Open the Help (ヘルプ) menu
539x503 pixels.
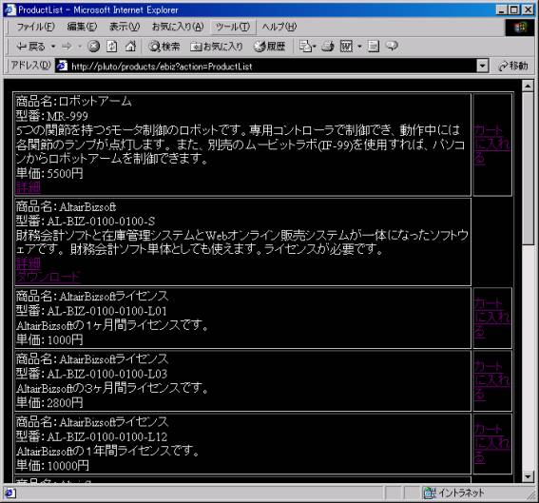click(x=279, y=27)
